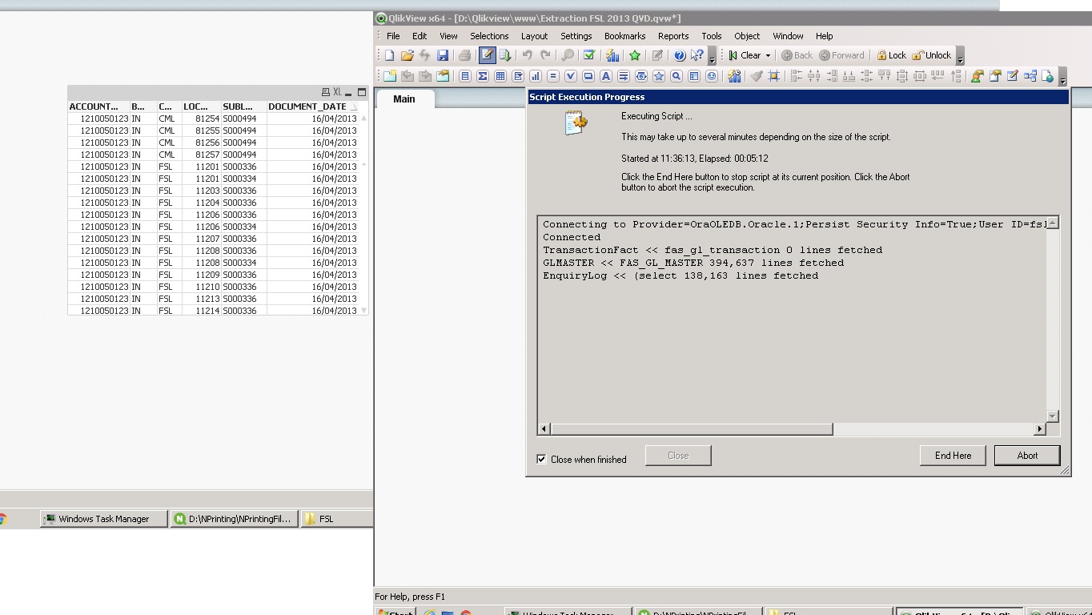Image resolution: width=1092 pixels, height=615 pixels.
Task: Open the Selections menu
Action: pyautogui.click(x=489, y=36)
